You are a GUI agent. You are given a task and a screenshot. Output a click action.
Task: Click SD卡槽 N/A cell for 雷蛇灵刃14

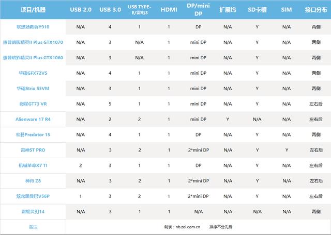pyautogui.click(x=258, y=211)
